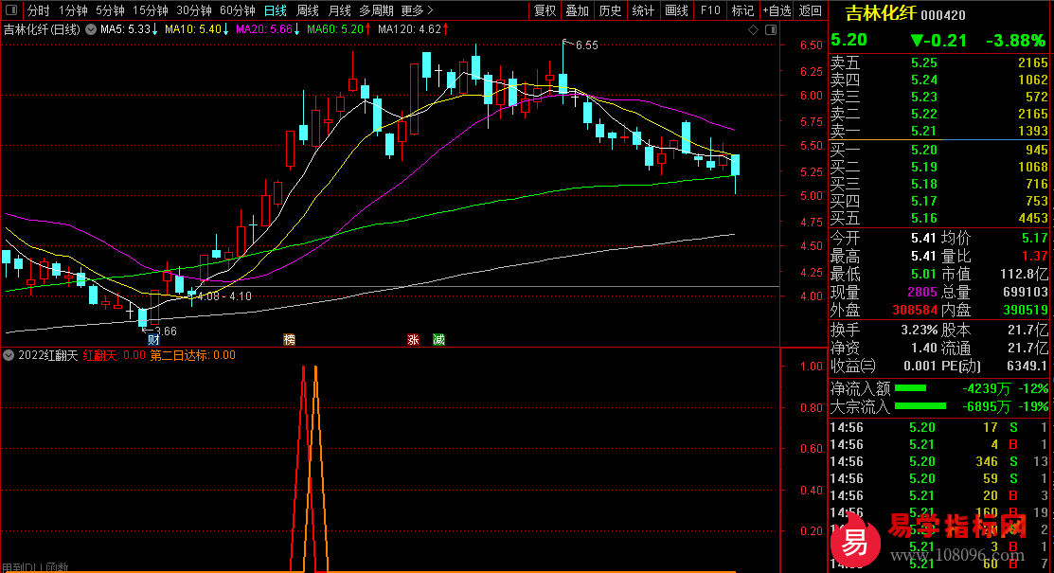The image size is (1054, 573).
Task: Click the current price 5.20 header
Action: 849,41
